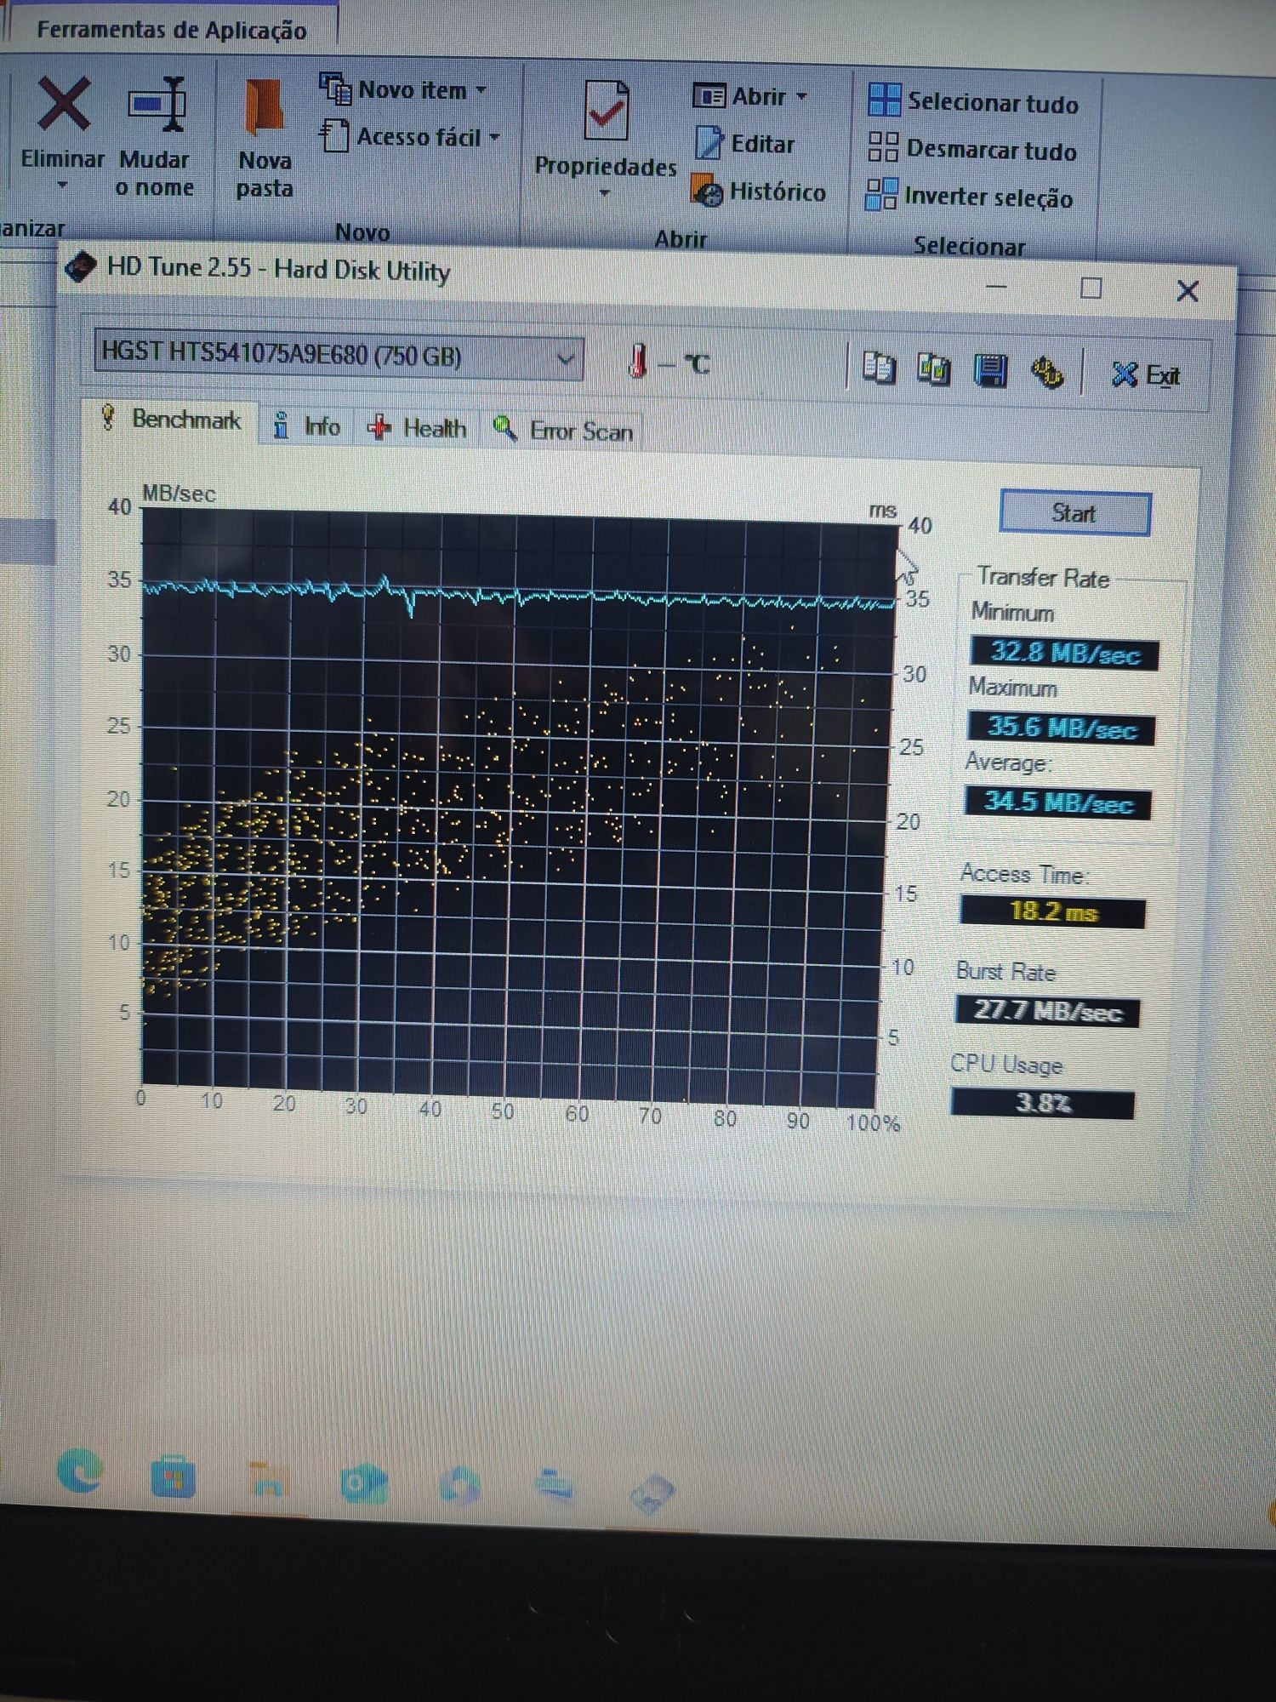Screen dimensions: 1276x1702
Task: Open the Acesso fácil dropdown
Action: tap(410, 136)
